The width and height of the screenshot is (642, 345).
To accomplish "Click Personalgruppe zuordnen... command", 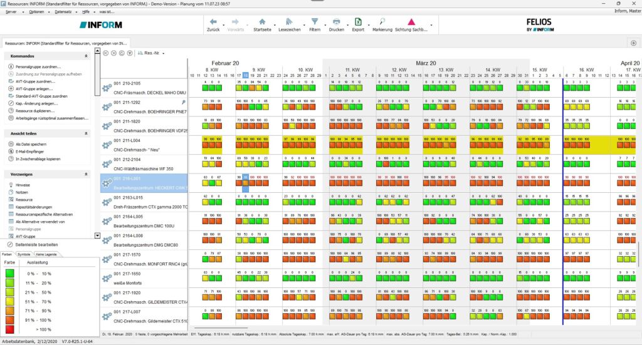I will (x=38, y=66).
